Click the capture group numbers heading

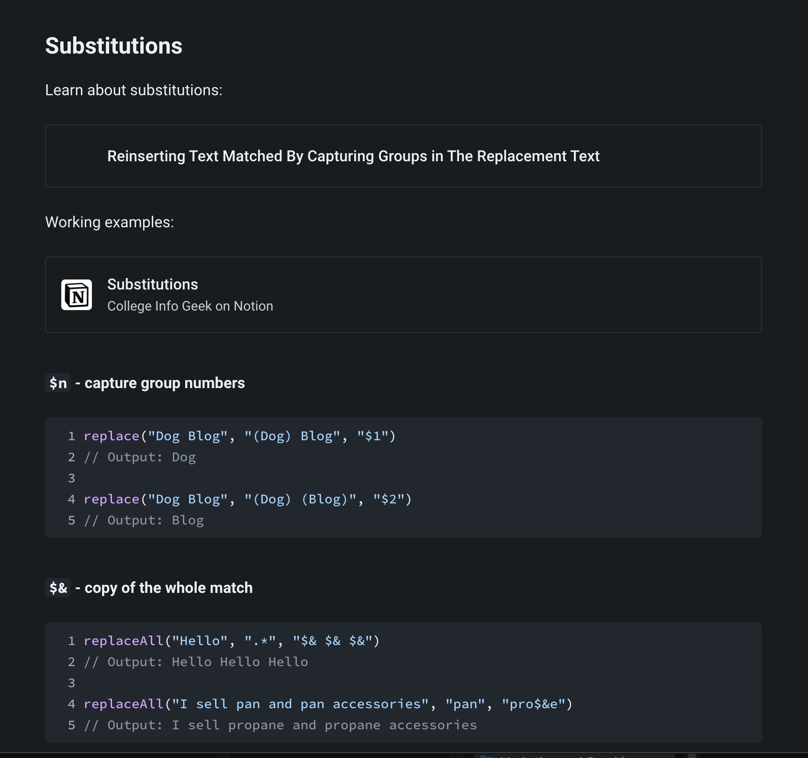click(x=164, y=382)
